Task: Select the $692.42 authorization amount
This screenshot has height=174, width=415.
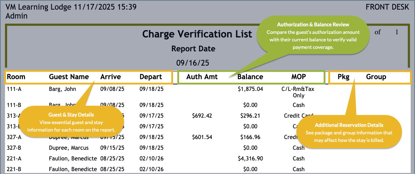Action: [x=202, y=116]
